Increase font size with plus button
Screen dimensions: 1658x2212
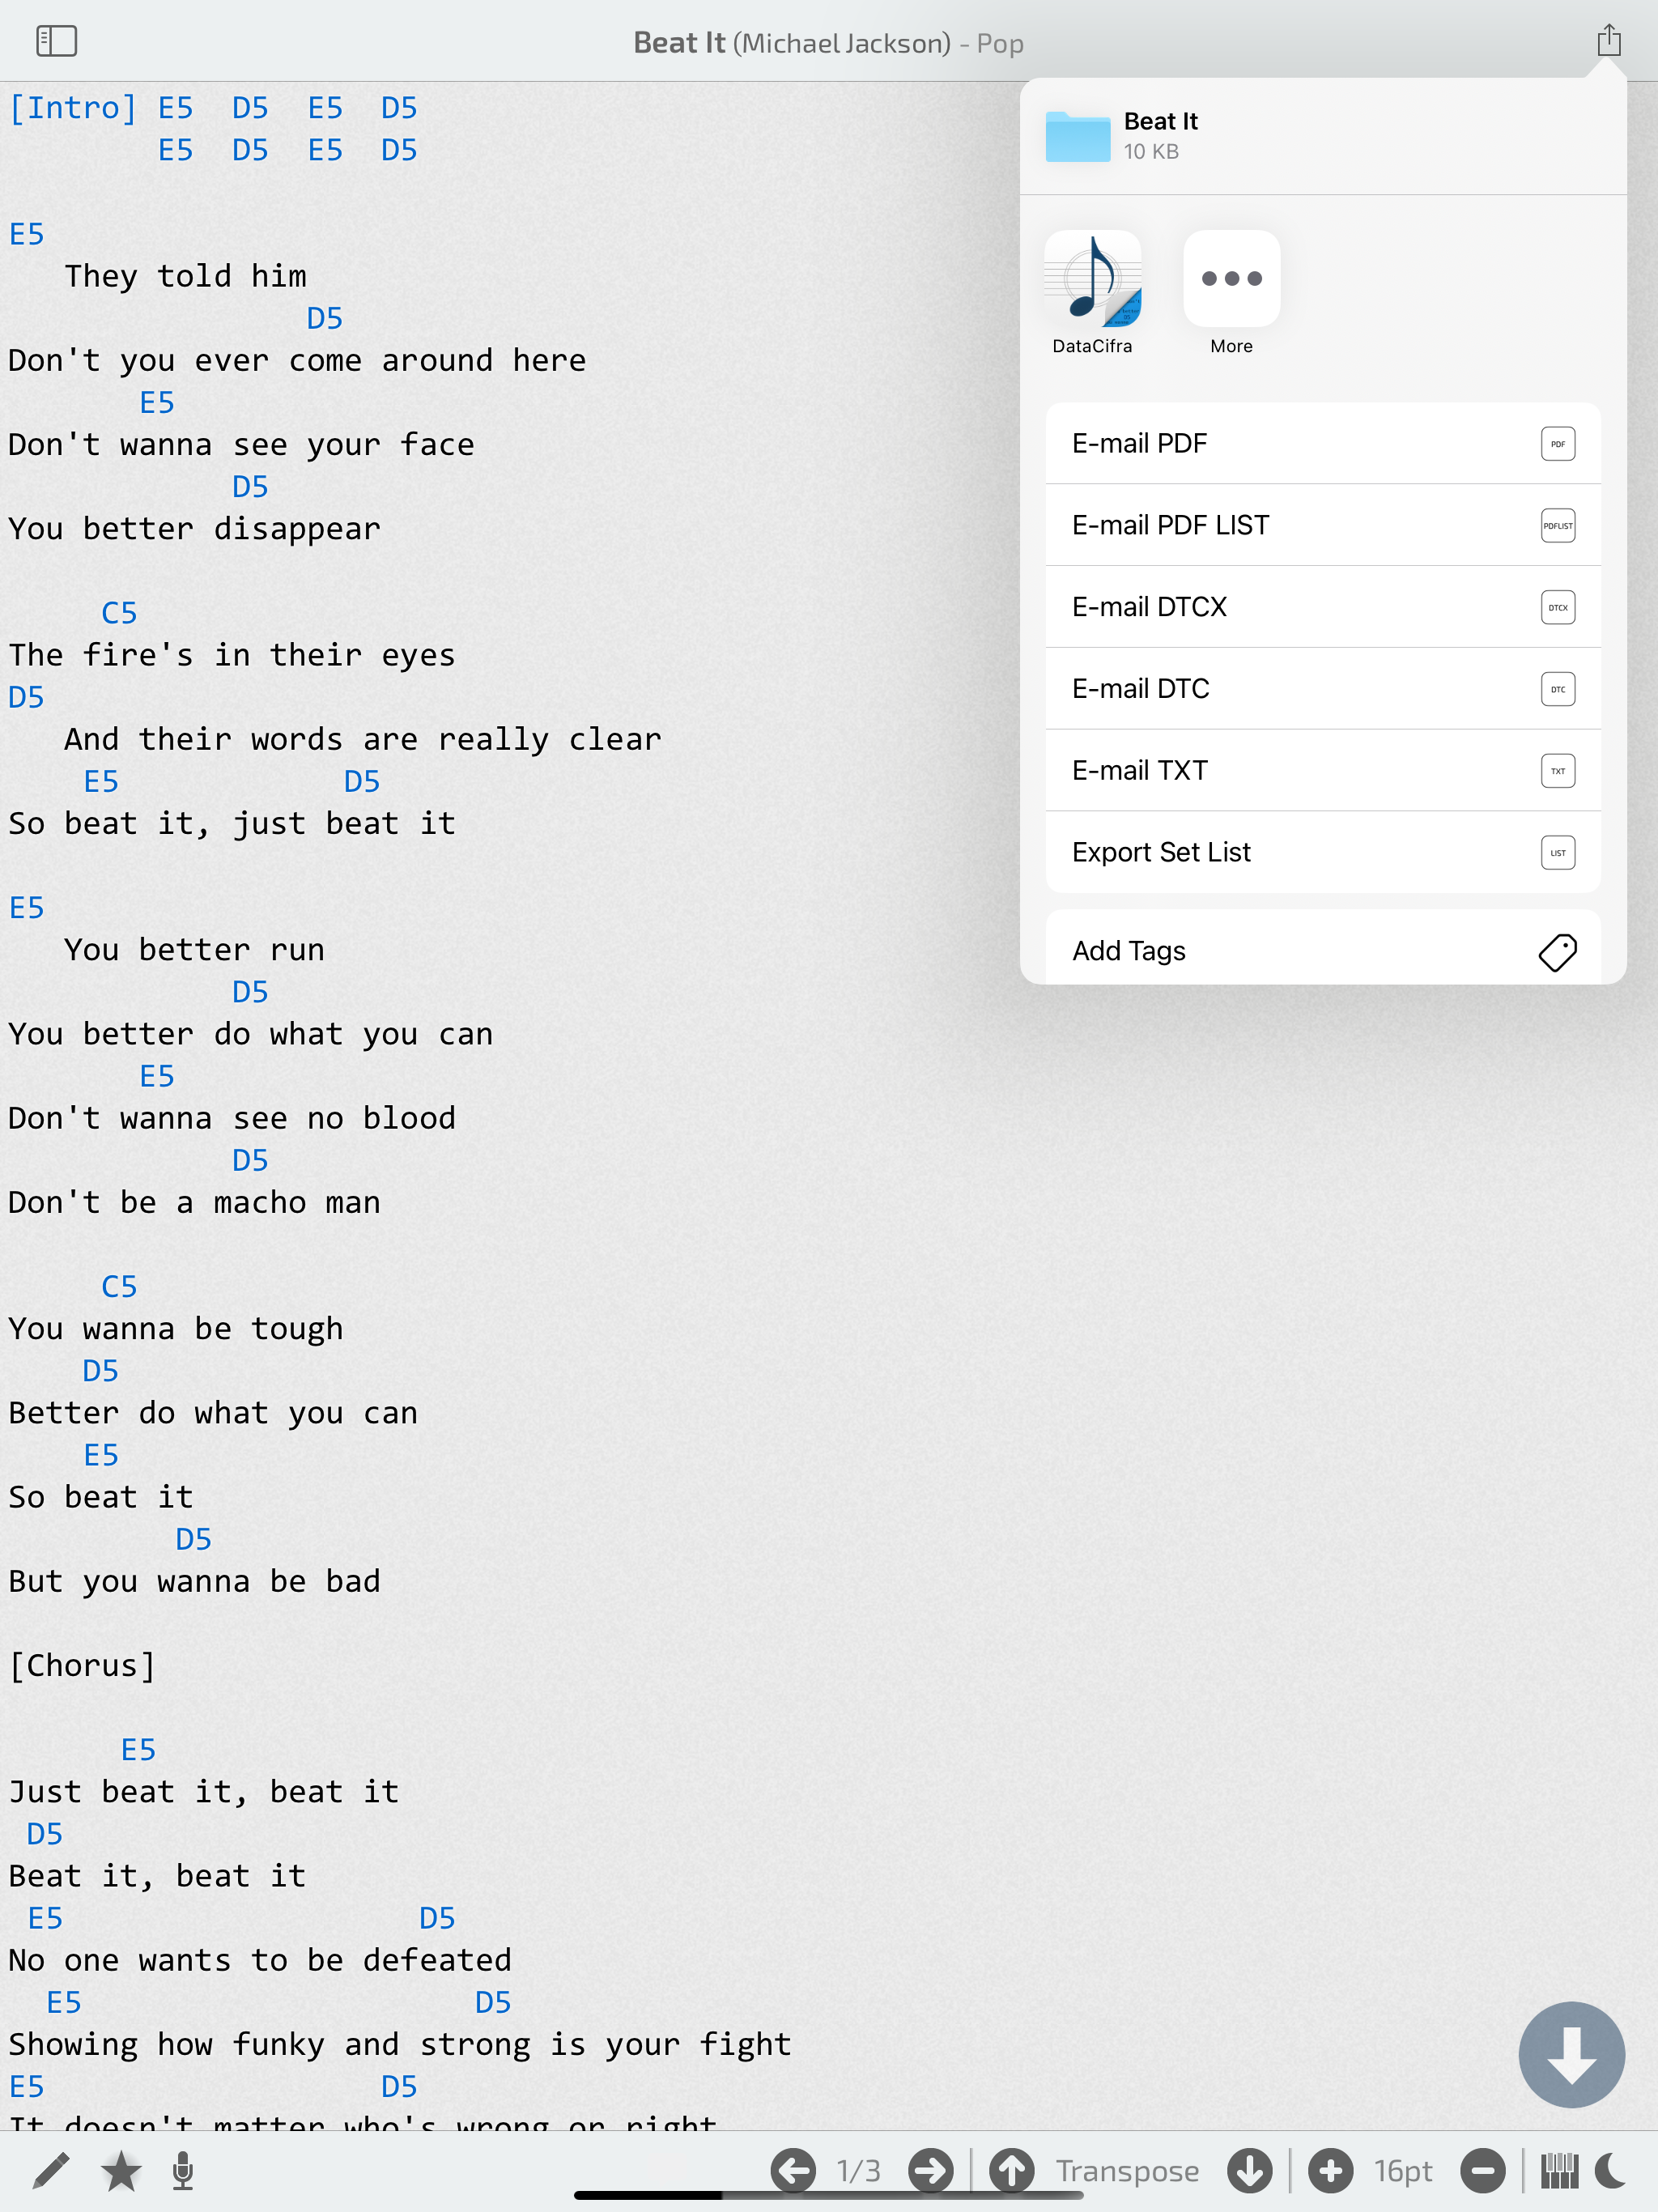coord(1330,2171)
